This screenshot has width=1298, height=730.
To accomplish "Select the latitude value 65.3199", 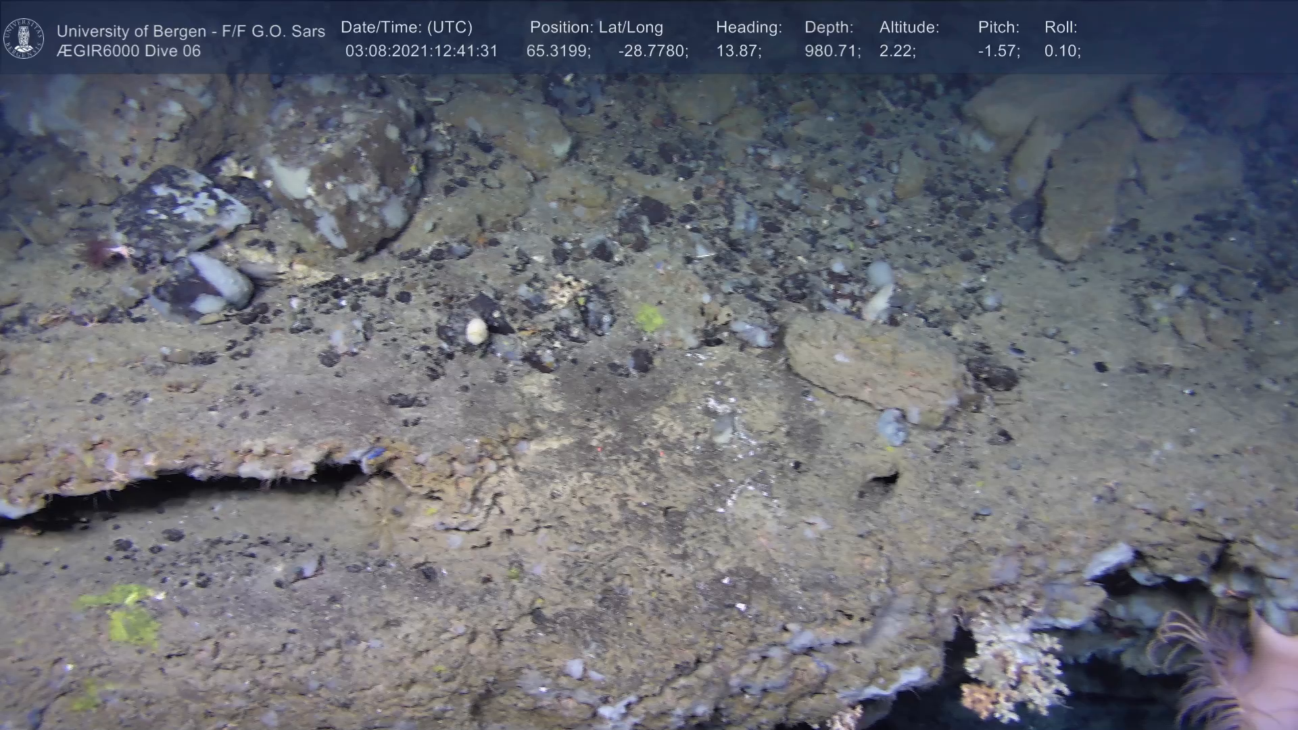I will (x=558, y=51).
